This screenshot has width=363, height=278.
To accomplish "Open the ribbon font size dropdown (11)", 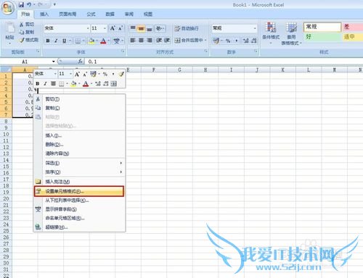I will [x=105, y=28].
